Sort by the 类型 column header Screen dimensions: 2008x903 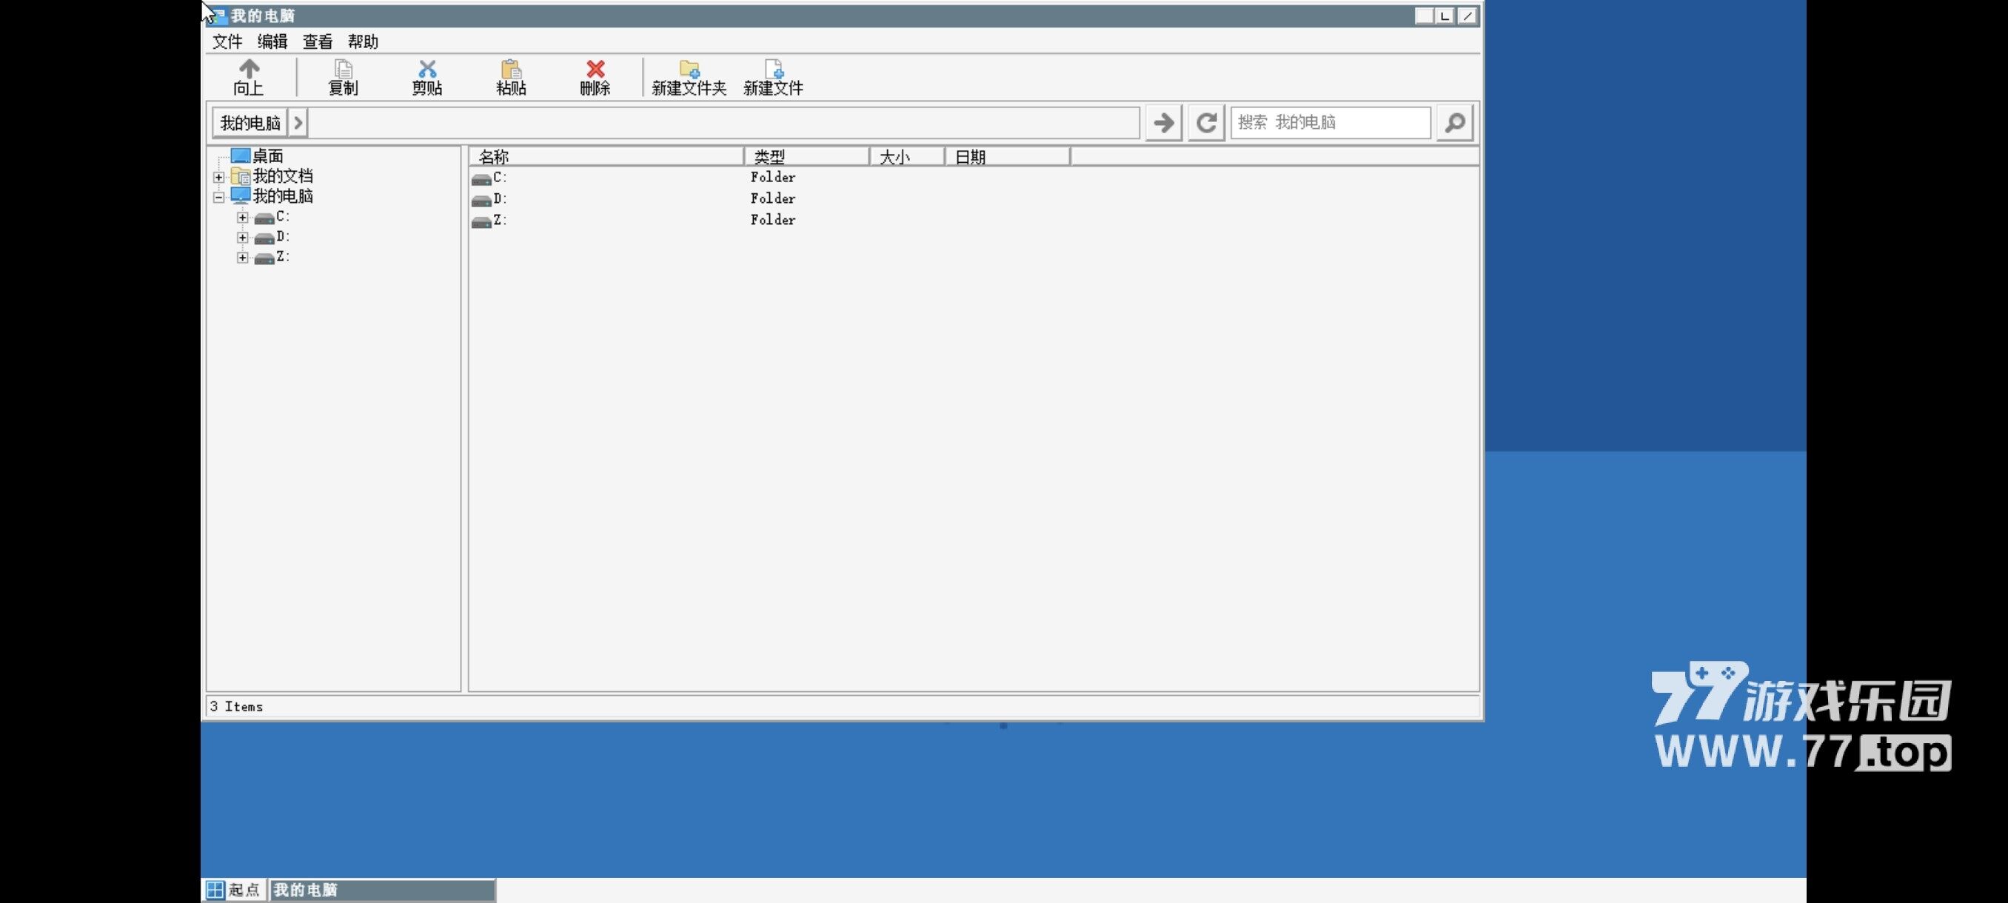[807, 157]
